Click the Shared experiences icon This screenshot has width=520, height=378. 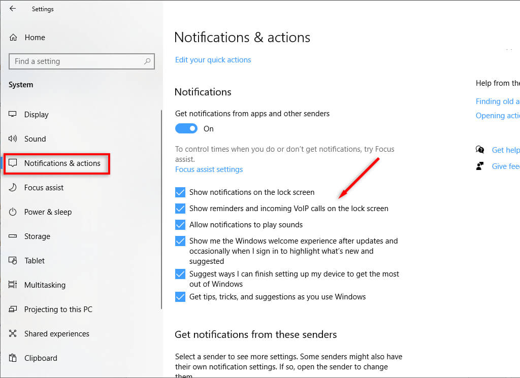pyautogui.click(x=13, y=333)
